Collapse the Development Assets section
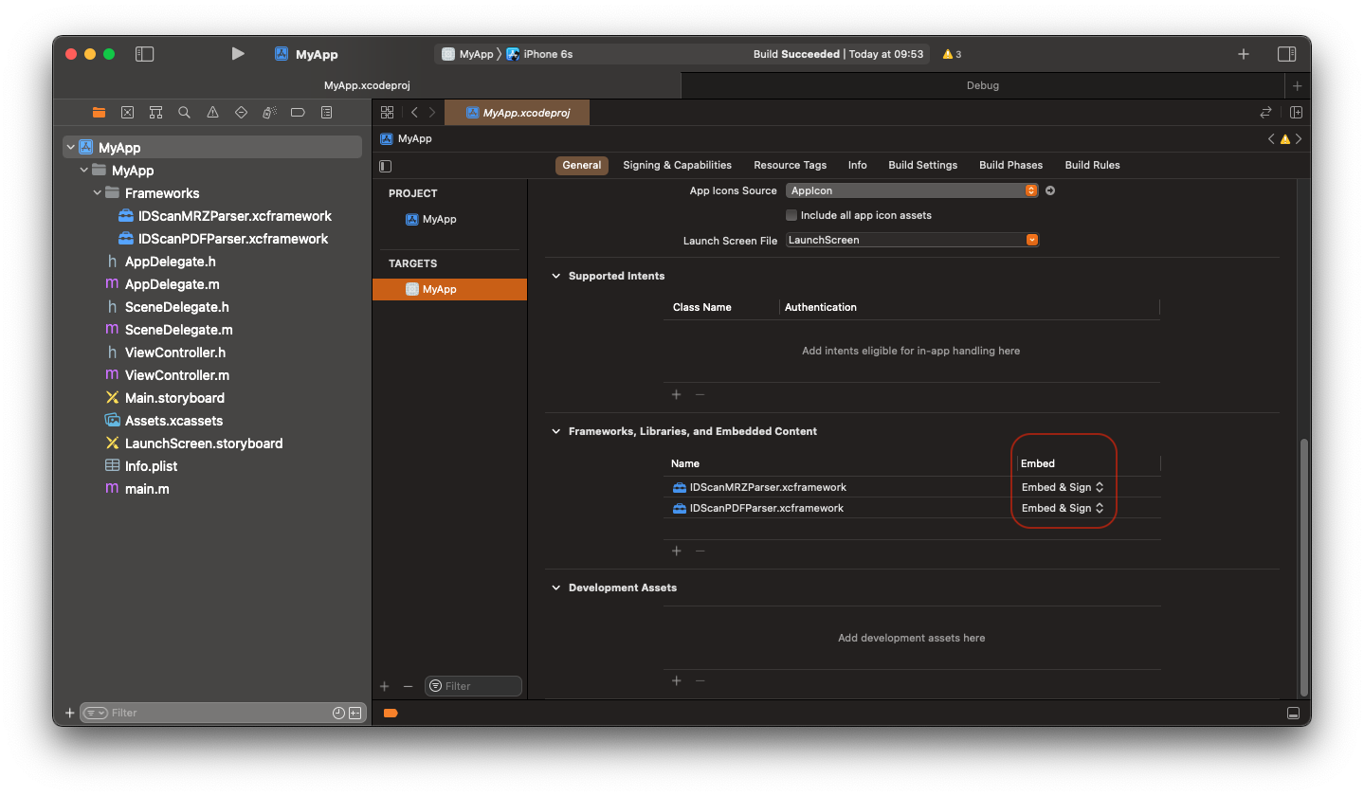1364x796 pixels. pos(556,588)
